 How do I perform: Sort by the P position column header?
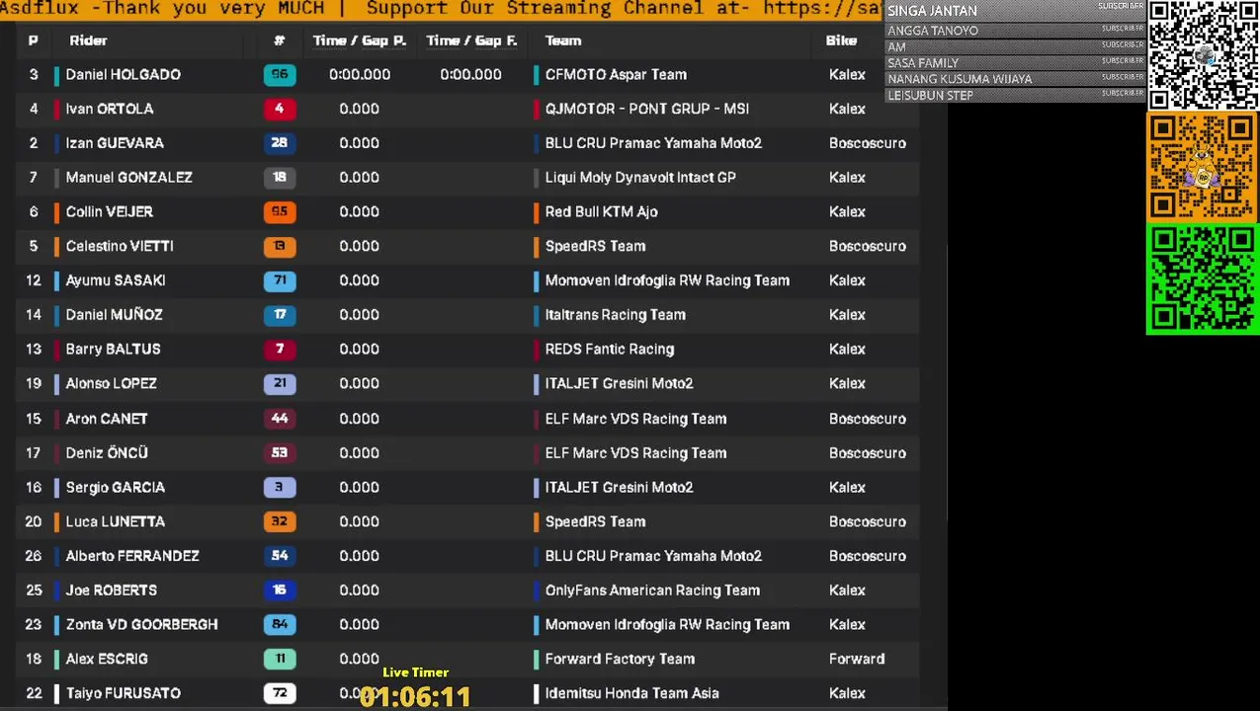pos(33,40)
